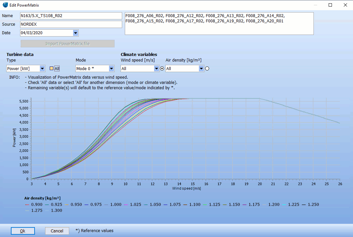The height and width of the screenshot is (237, 353).
Task: Click the 20 tick on wind speed axis
Action: click(260, 184)
